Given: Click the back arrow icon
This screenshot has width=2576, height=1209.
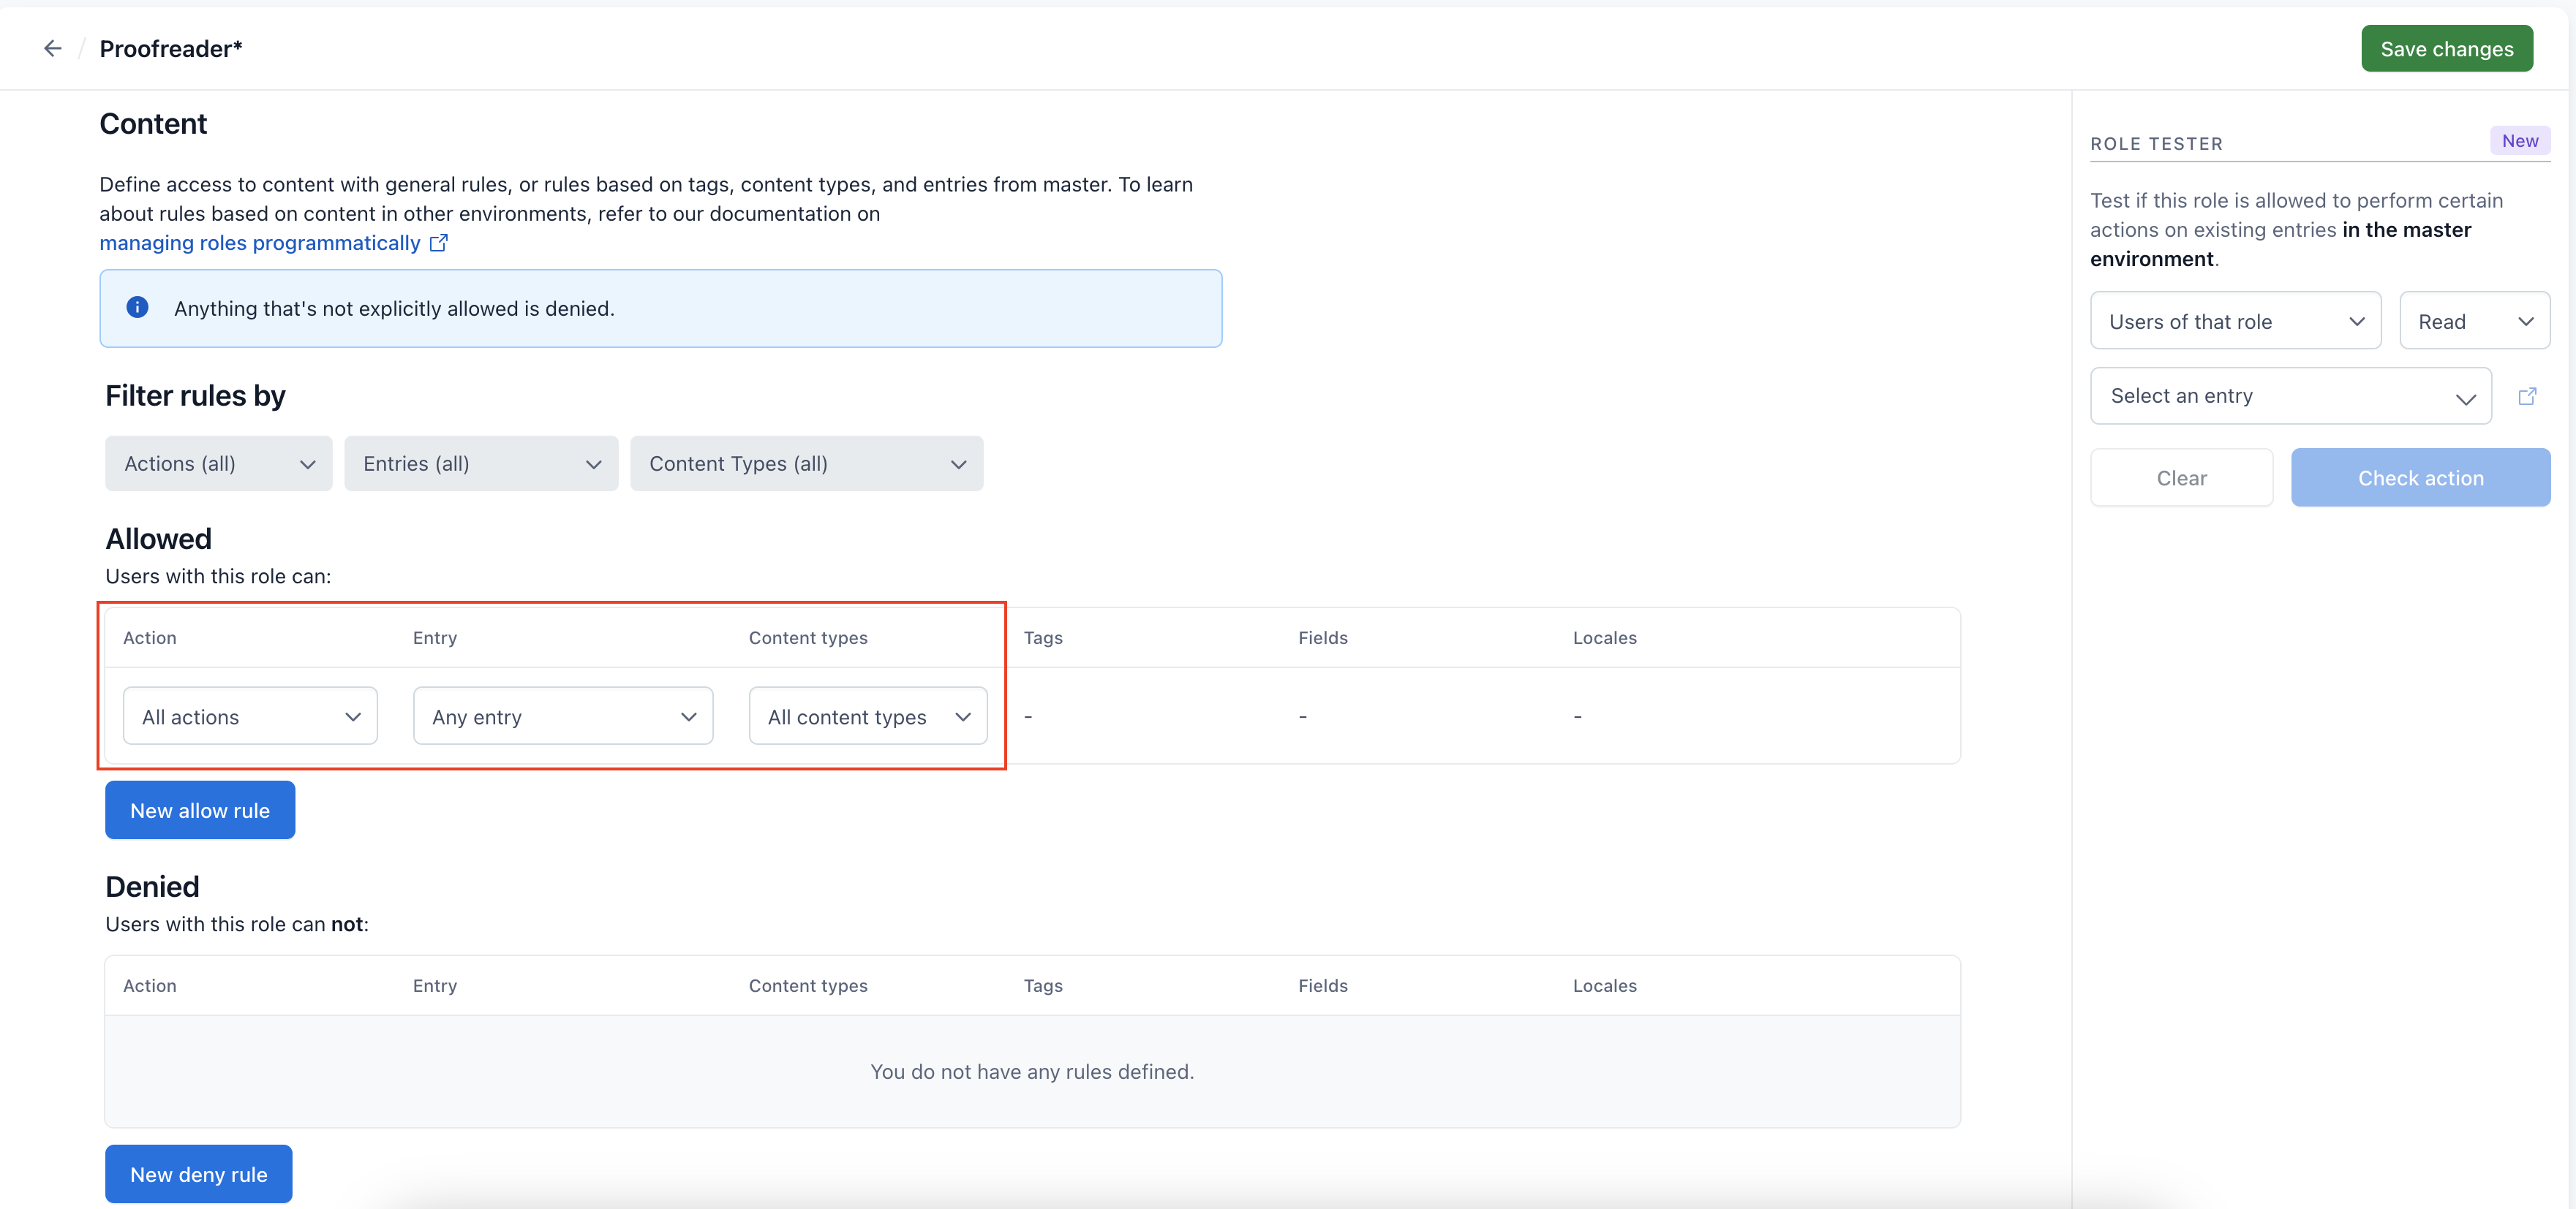Looking at the screenshot, I should click(52, 48).
